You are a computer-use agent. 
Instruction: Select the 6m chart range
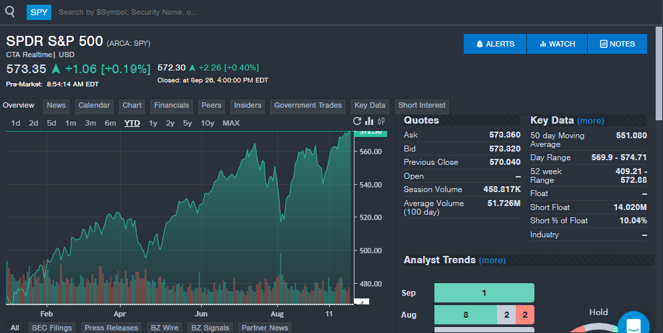[x=111, y=123]
